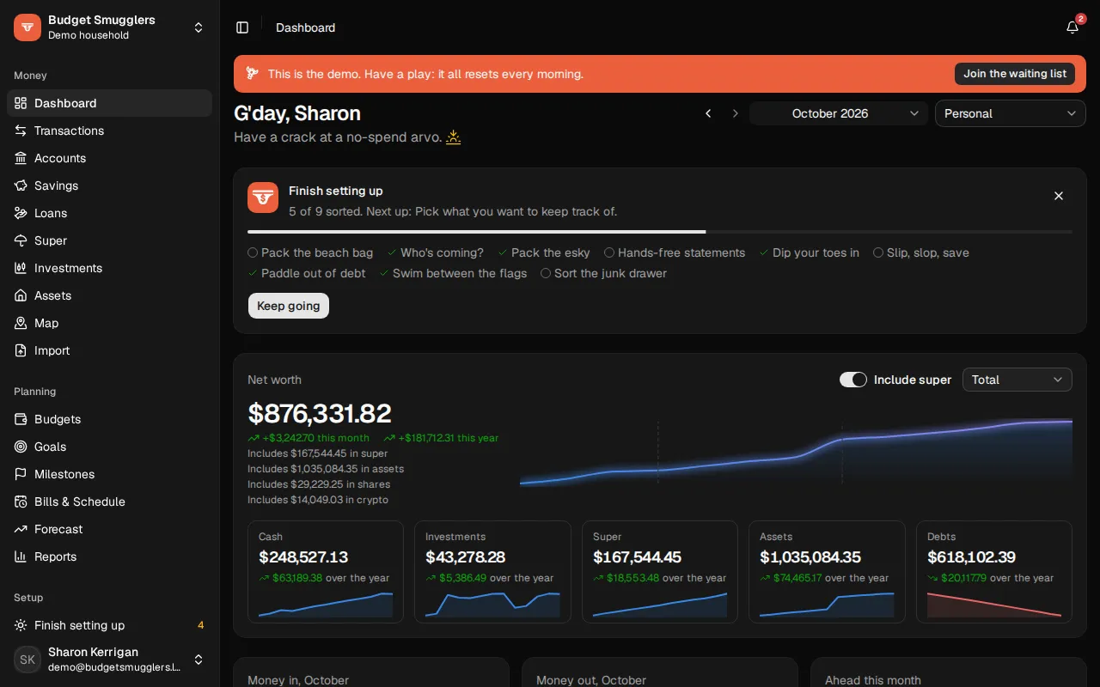
Task: Select the Sort the junk drawer step
Action: [x=603, y=273]
